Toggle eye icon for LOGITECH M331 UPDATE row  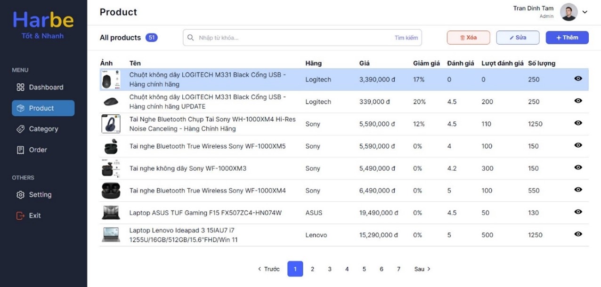[578, 101]
